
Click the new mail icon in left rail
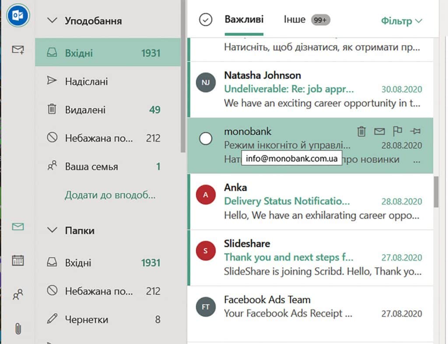[x=18, y=50]
